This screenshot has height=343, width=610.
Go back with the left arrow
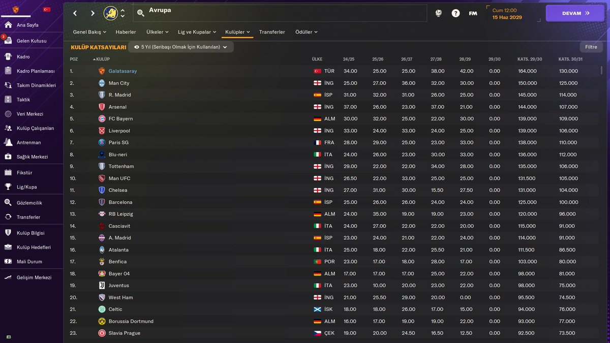click(x=75, y=13)
